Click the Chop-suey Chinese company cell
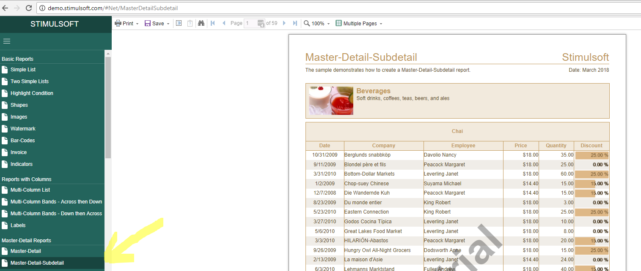The image size is (641, 271). coord(384,184)
